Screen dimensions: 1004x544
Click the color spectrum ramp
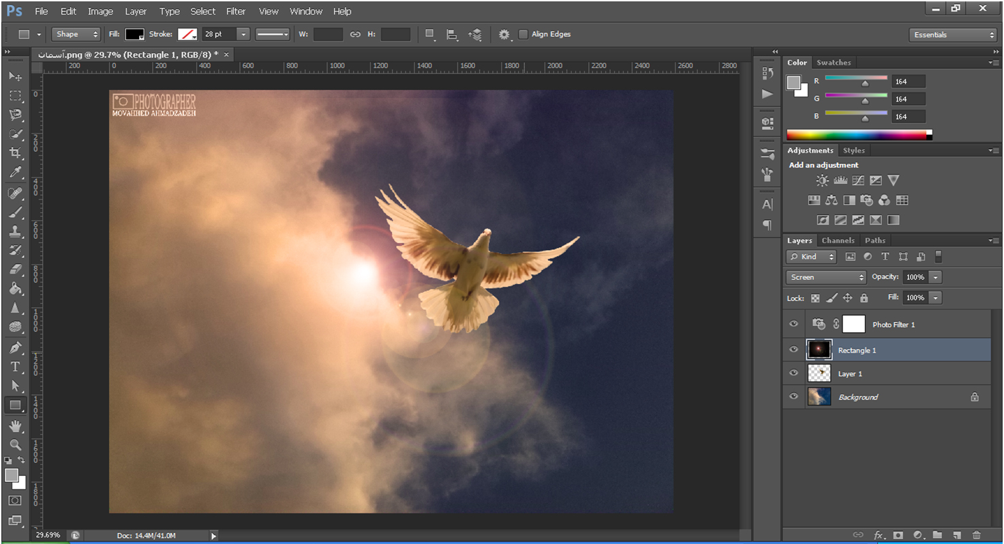coord(859,135)
